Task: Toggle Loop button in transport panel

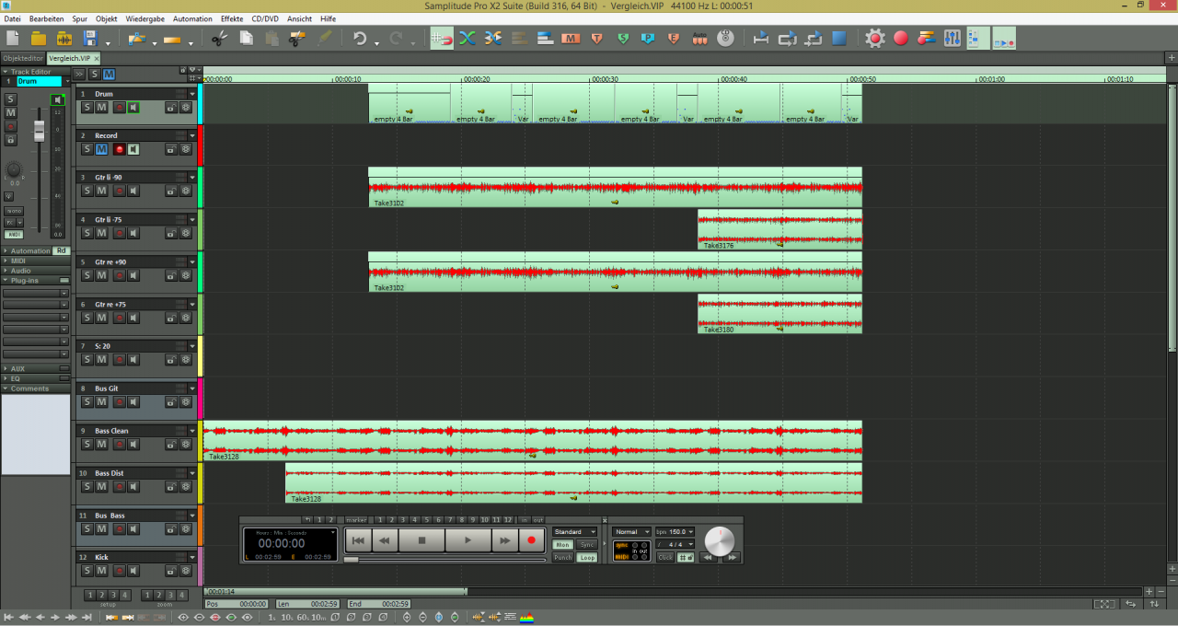Action: 586,558
